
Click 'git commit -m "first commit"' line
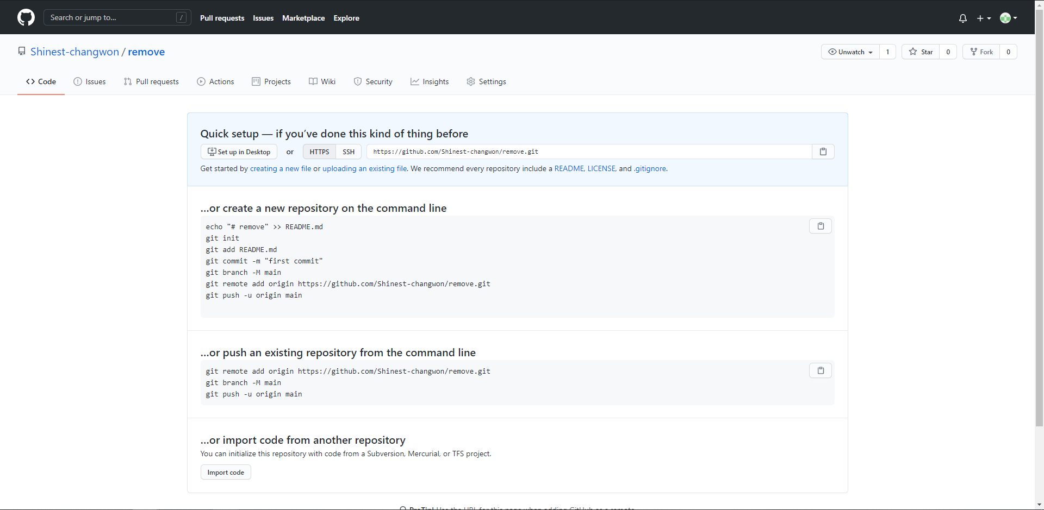point(264,261)
